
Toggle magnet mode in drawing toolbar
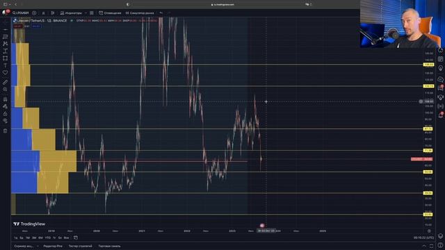pos(5,99)
